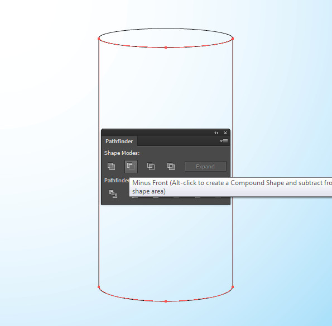Screen dimensions: 332x326
Task: Select the anchor at bottom of top ellipse
Action: tap(166, 48)
